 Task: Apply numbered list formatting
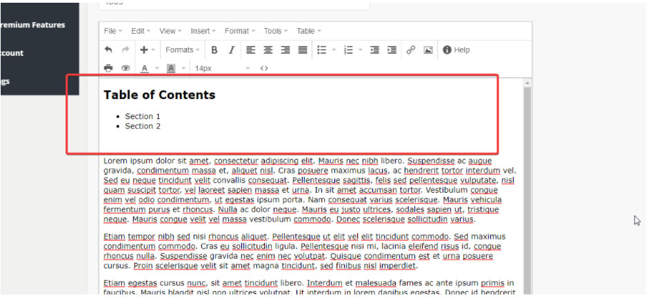click(x=348, y=50)
